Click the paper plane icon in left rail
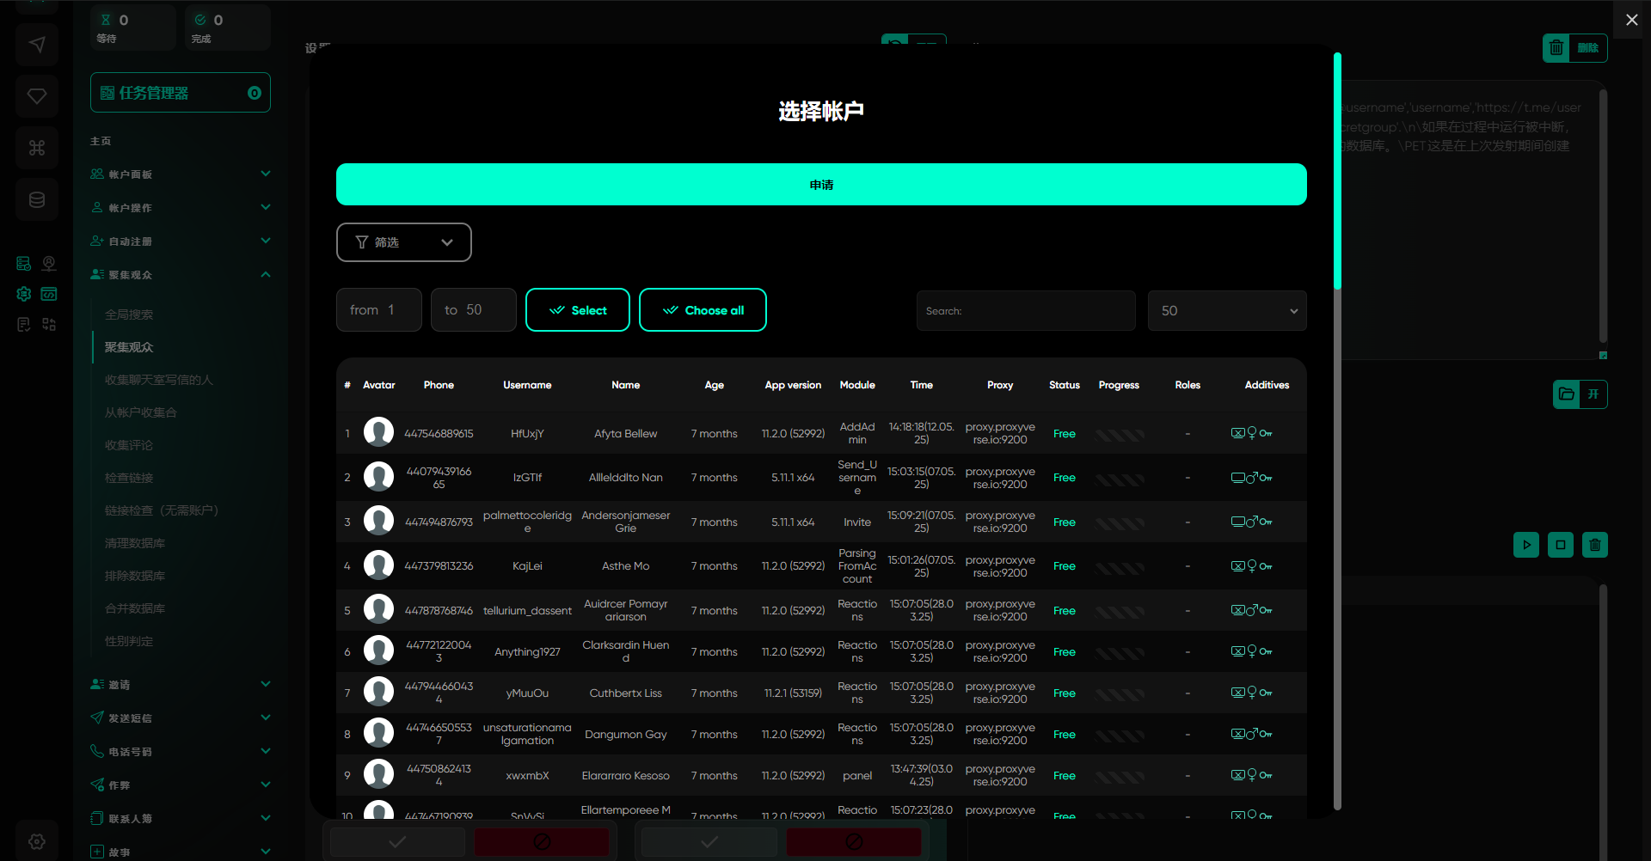 click(37, 45)
